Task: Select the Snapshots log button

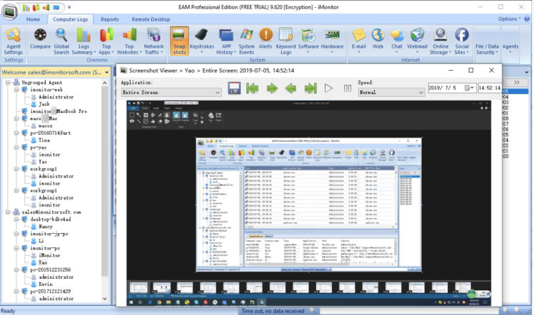Action: point(179,42)
